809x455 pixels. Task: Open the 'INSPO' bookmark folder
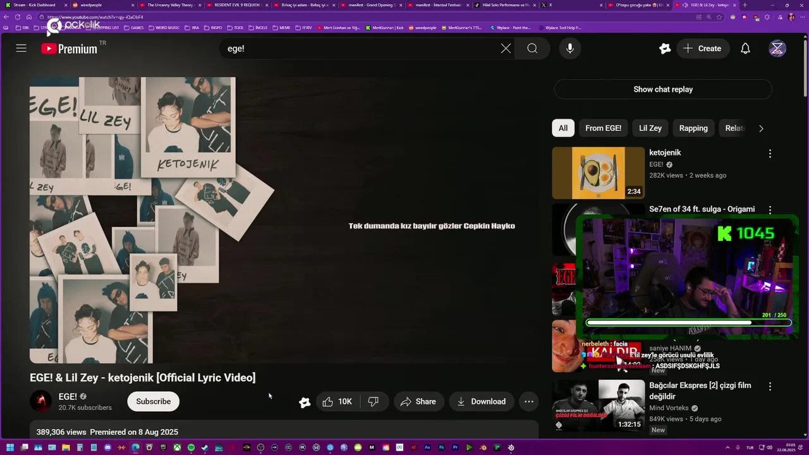[213, 28]
